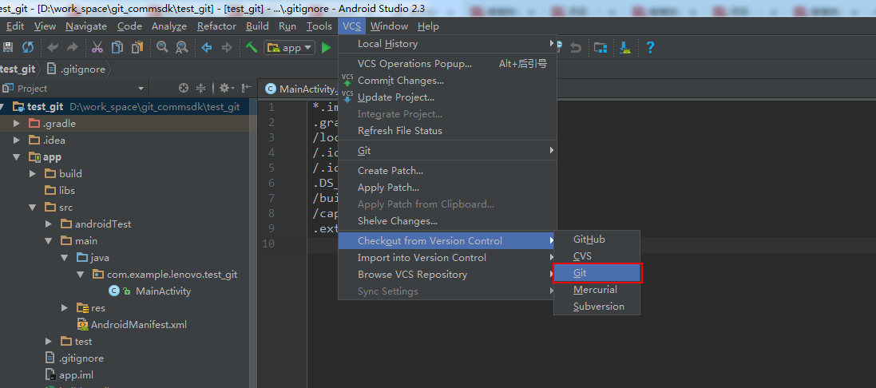
Task: Click the Undo arrow in toolbar
Action: tap(53, 47)
